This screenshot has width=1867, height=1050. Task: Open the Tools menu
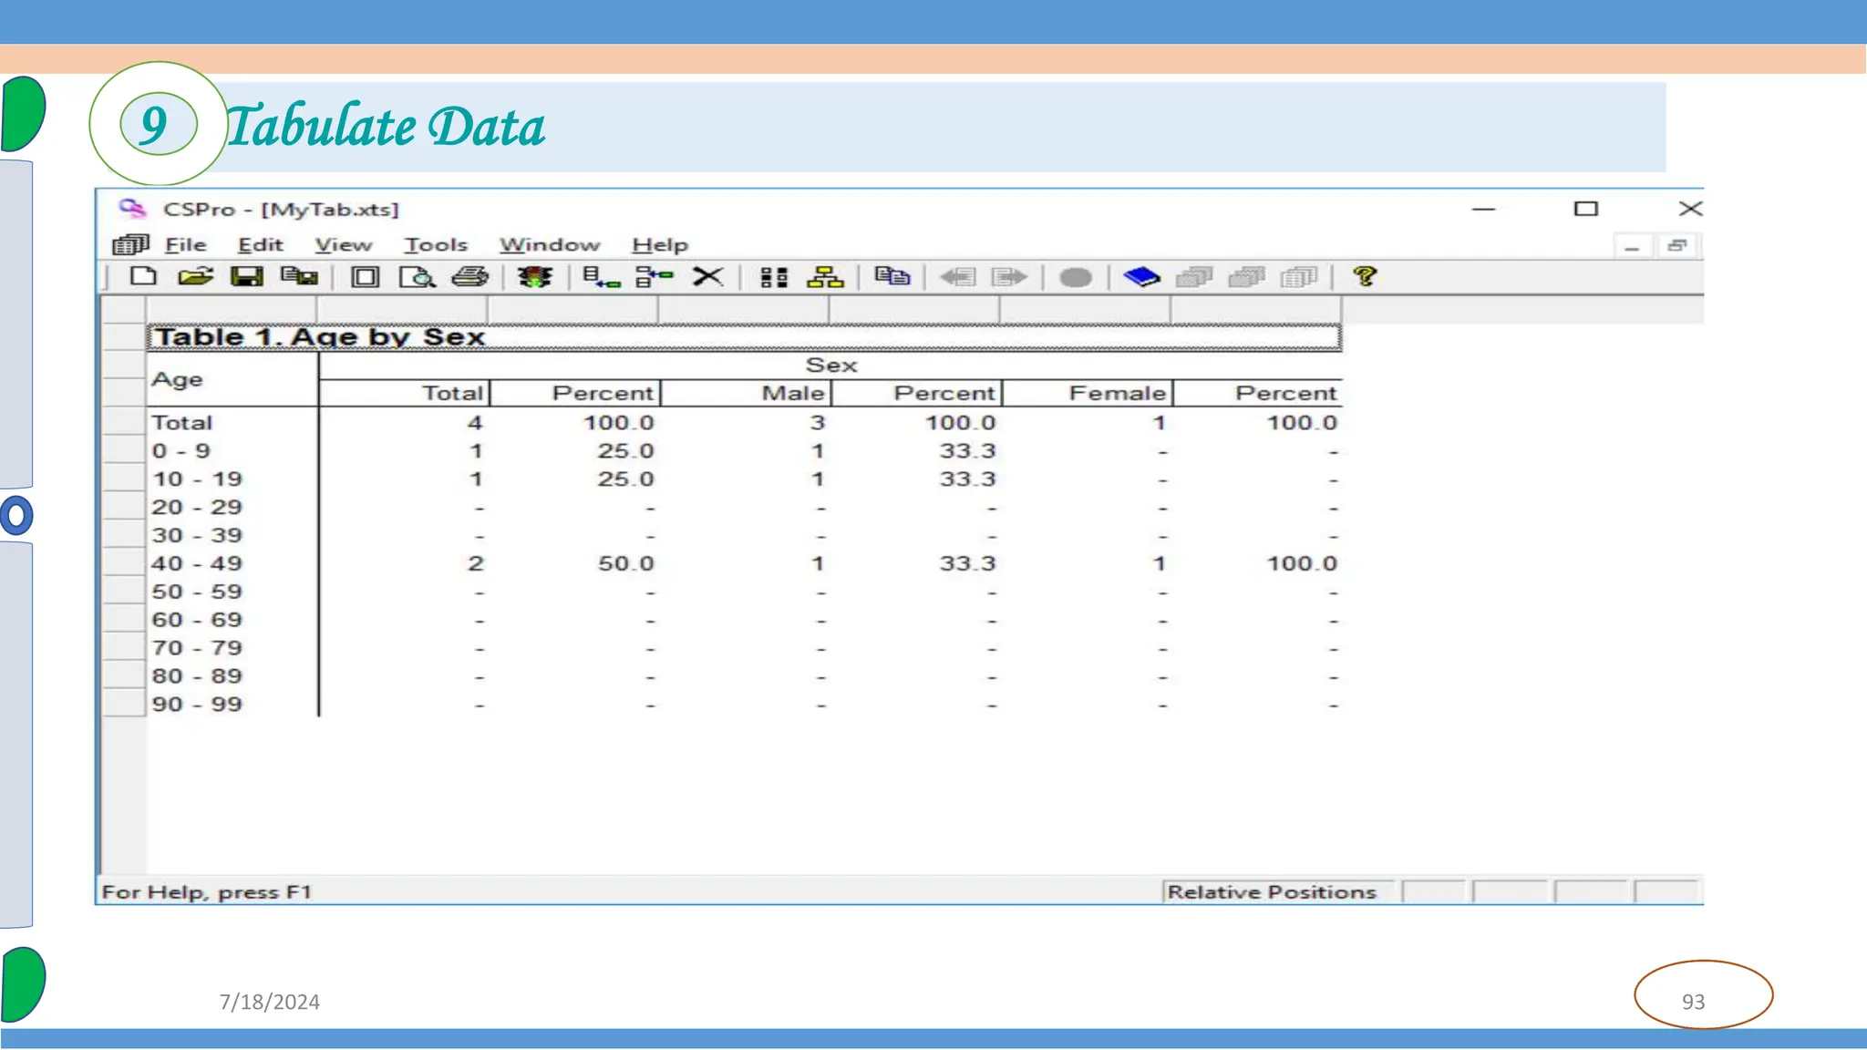(436, 245)
